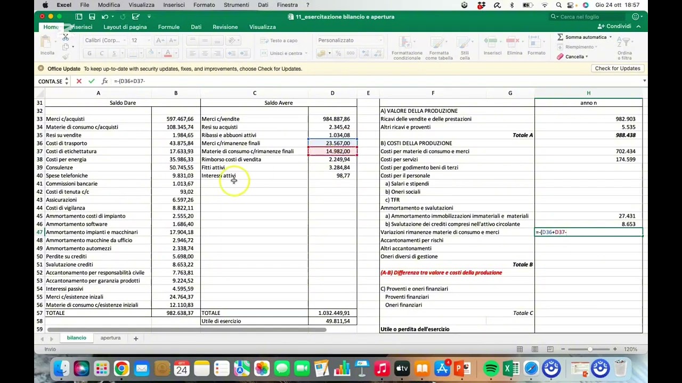Click the Save icon in title bar
The image size is (682, 383).
coord(92,16)
